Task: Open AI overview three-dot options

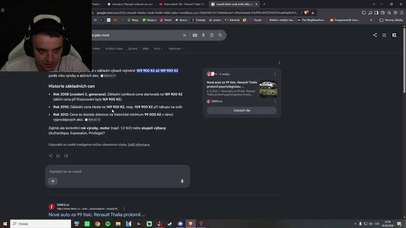Action: point(279,62)
